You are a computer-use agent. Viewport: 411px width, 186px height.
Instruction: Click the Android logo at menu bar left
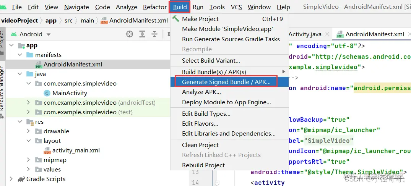click(3, 7)
